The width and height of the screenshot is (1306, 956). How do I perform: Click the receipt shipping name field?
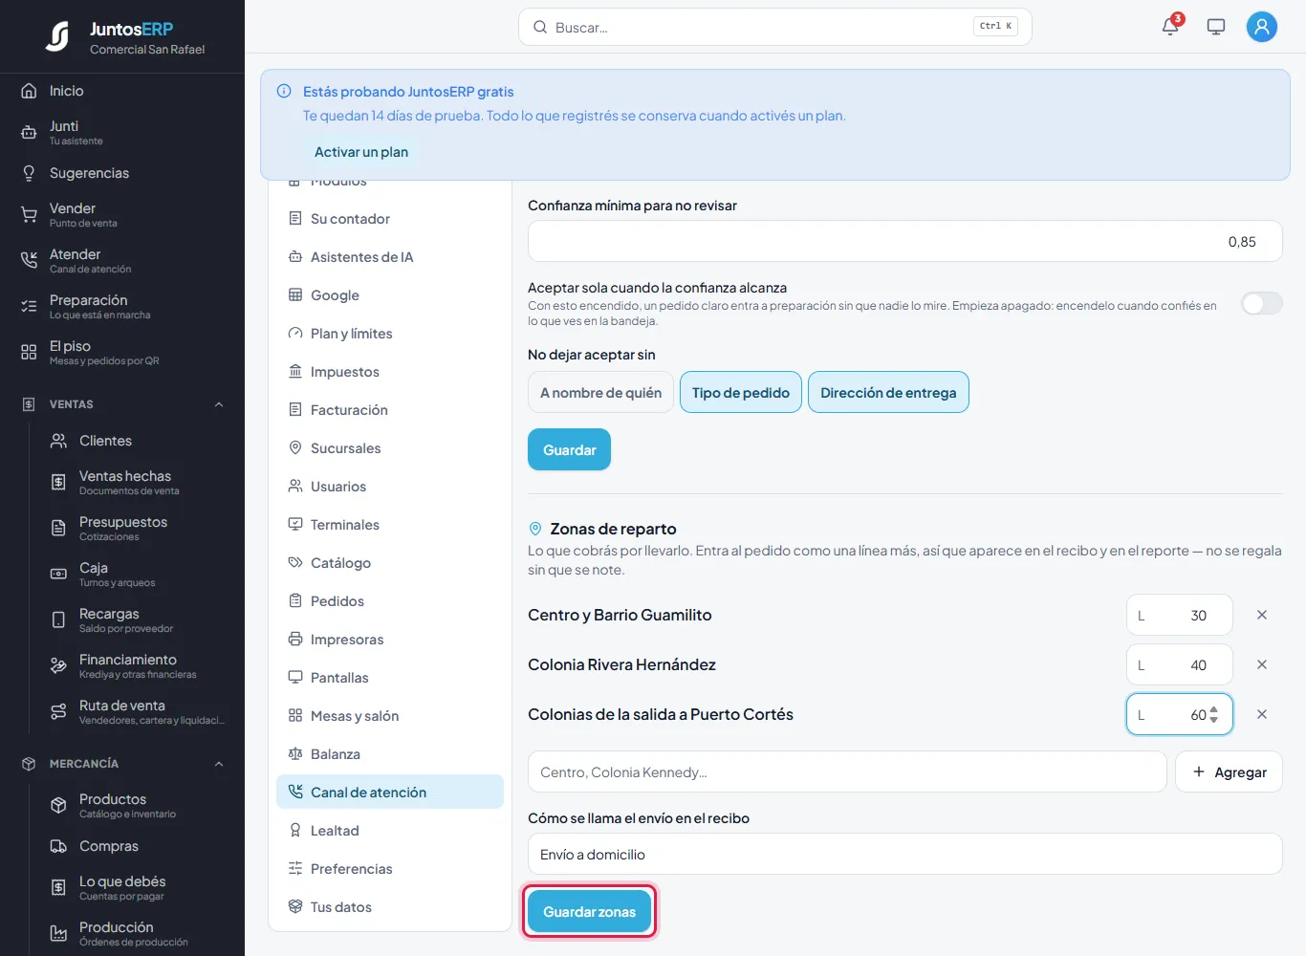904,854
